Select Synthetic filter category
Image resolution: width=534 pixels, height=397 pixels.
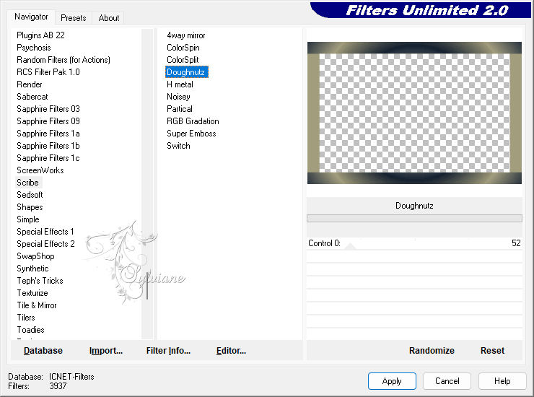click(32, 269)
